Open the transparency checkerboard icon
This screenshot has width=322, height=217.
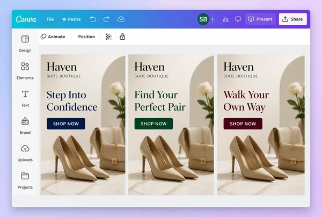[x=108, y=37]
